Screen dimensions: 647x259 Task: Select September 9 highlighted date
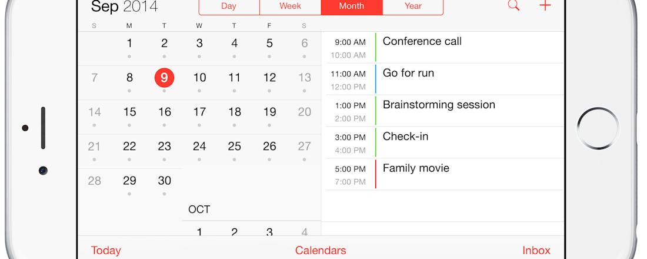(x=164, y=78)
